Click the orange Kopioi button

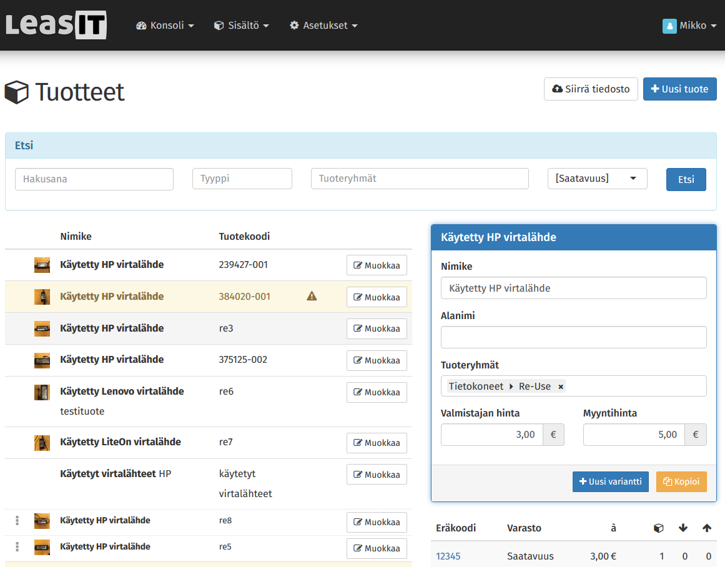681,481
